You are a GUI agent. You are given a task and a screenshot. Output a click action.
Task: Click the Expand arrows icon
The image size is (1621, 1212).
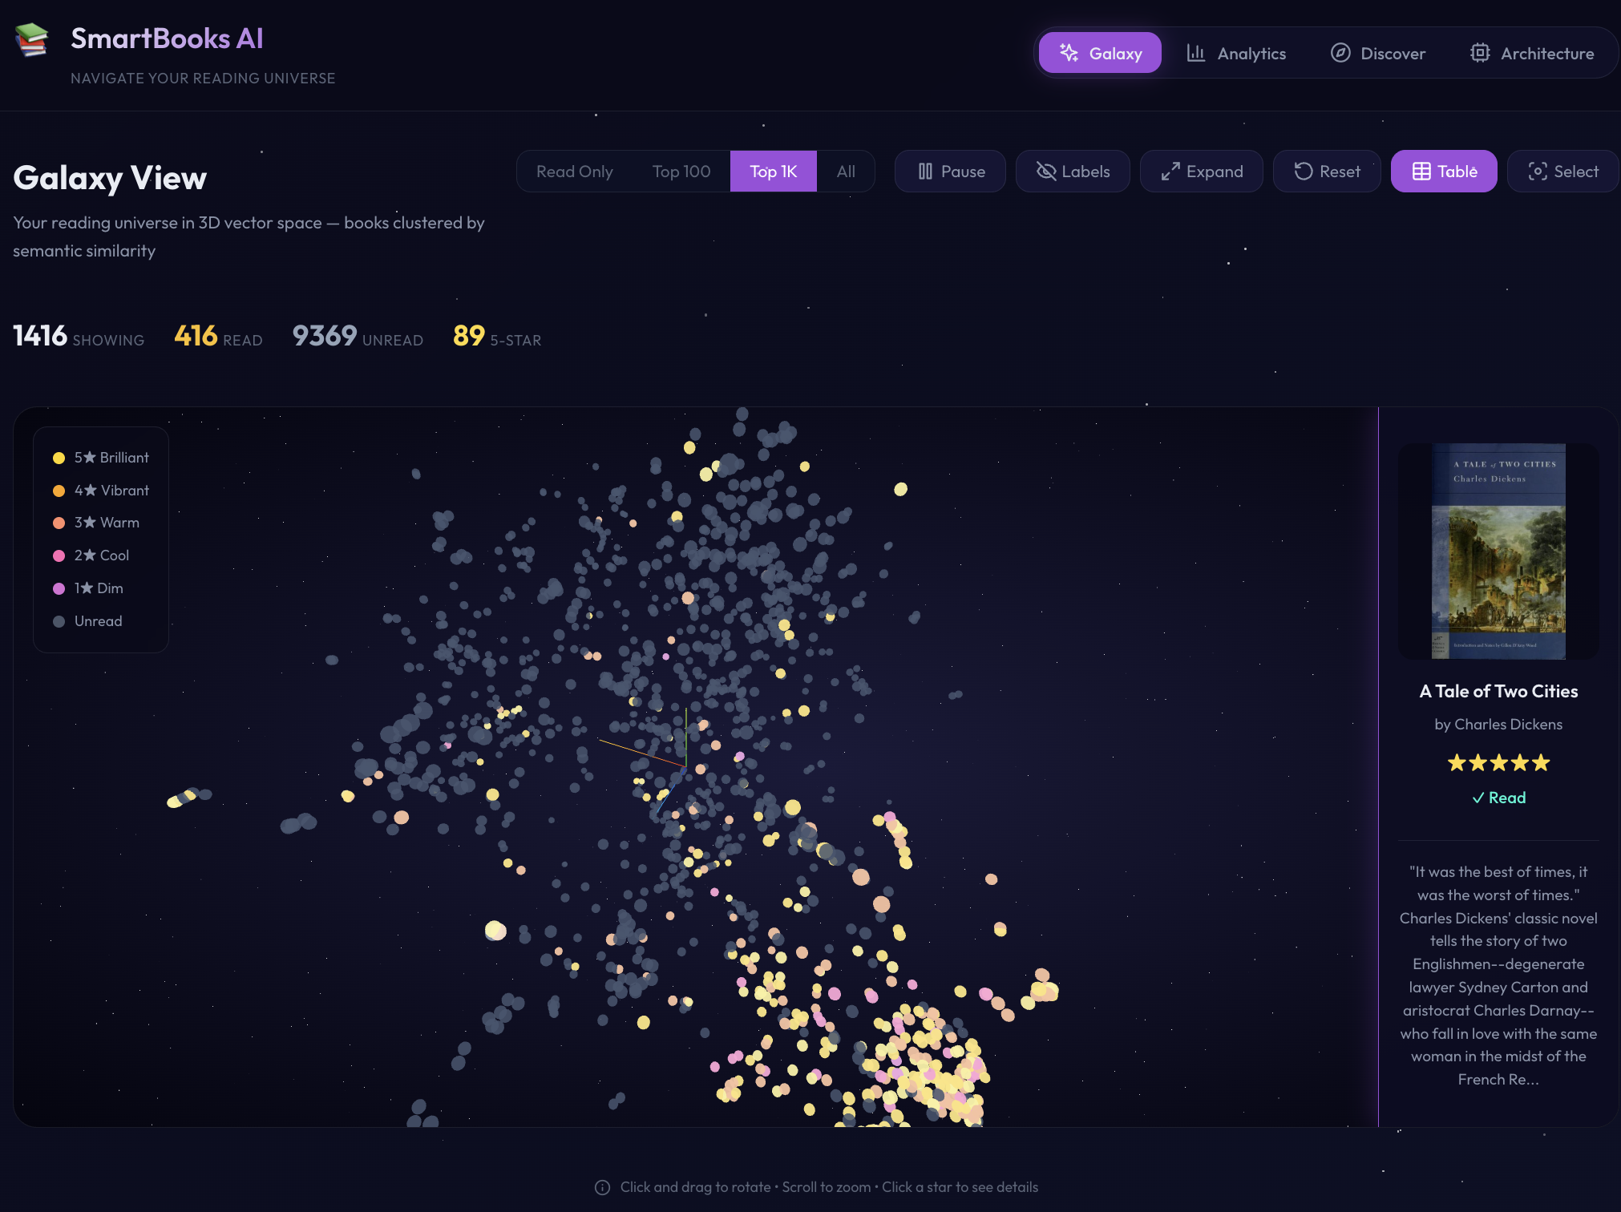point(1170,172)
